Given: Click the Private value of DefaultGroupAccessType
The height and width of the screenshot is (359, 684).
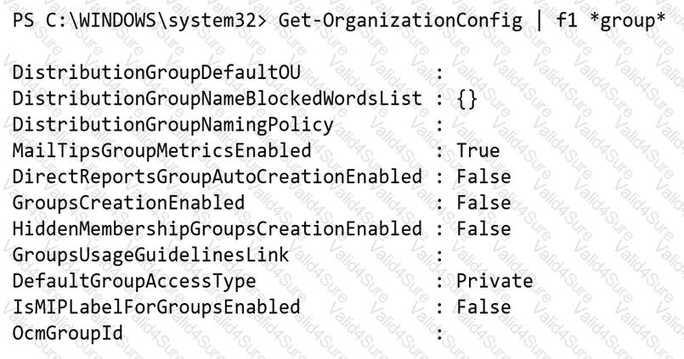Looking at the screenshot, I should 494,280.
